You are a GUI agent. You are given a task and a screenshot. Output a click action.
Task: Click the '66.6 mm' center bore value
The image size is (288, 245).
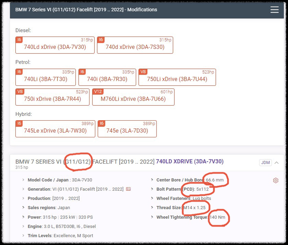(215, 180)
